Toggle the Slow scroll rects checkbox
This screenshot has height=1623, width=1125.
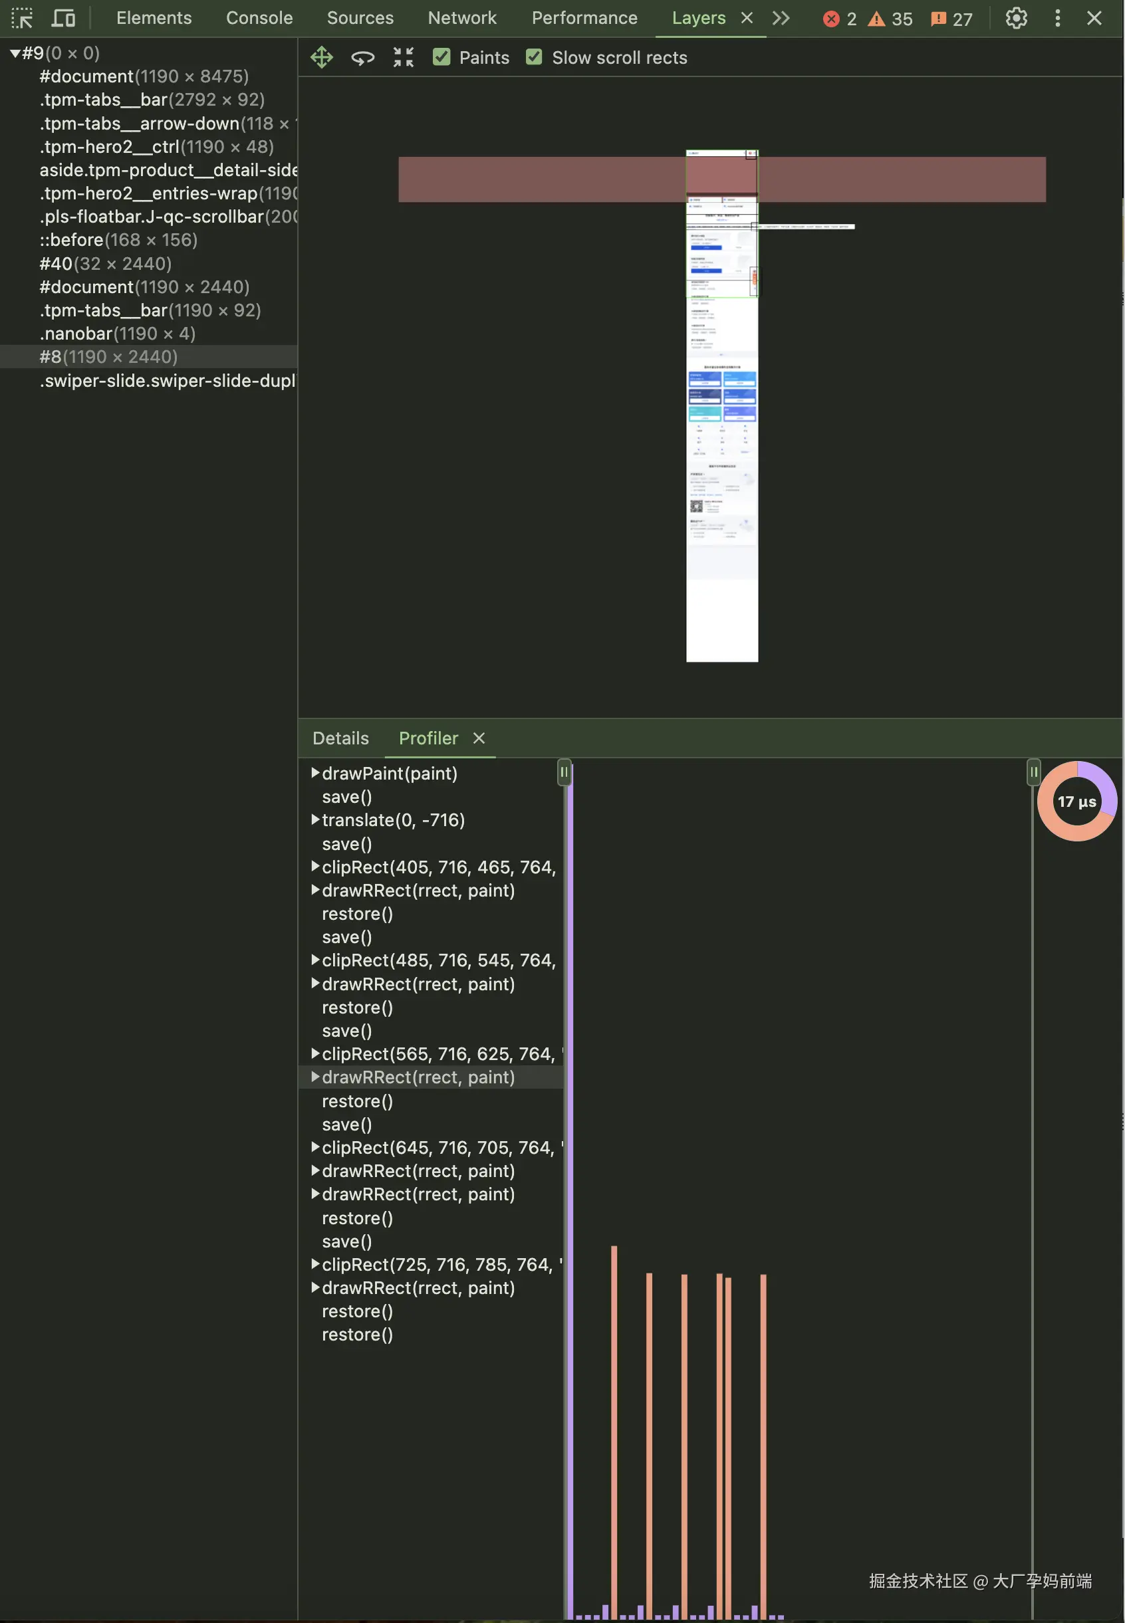535,57
